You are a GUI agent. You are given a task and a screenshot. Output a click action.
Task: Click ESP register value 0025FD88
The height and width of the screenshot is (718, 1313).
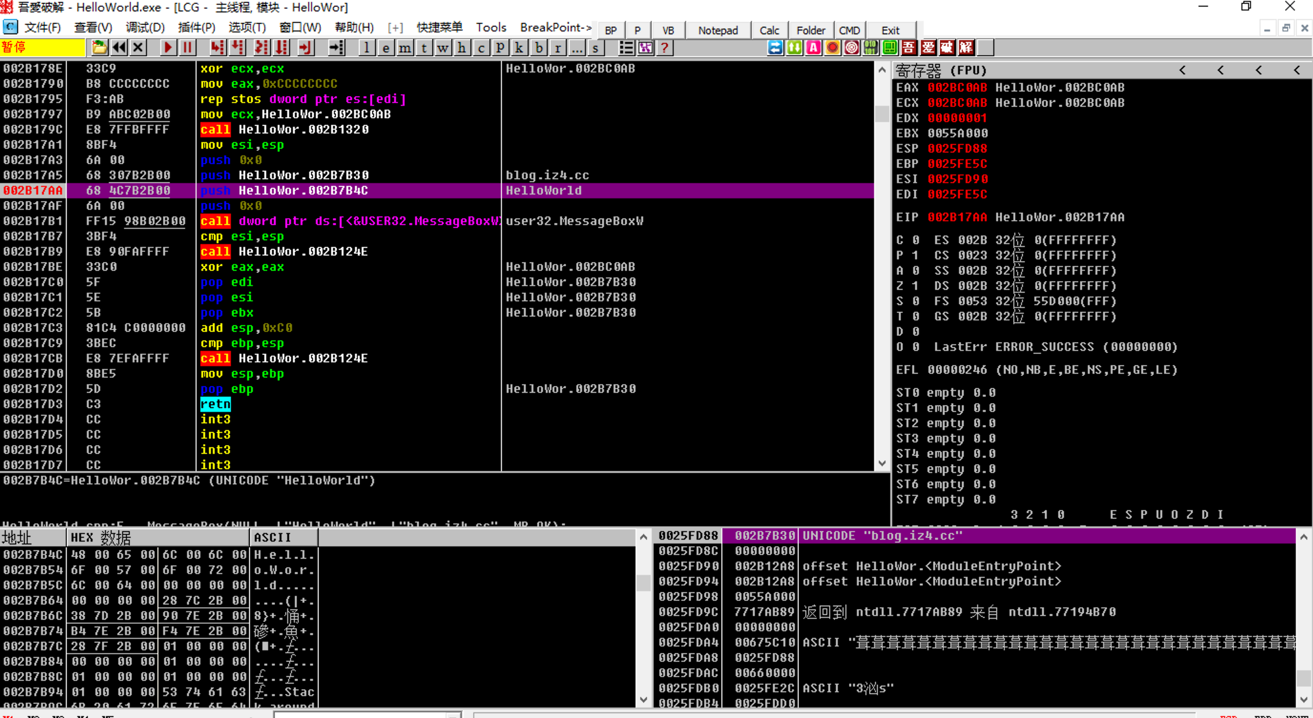point(957,149)
